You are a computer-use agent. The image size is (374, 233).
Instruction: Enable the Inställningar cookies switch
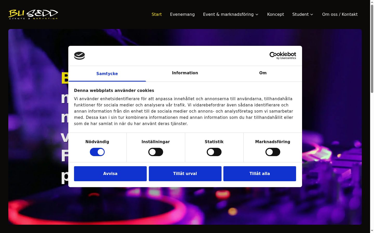(x=156, y=152)
